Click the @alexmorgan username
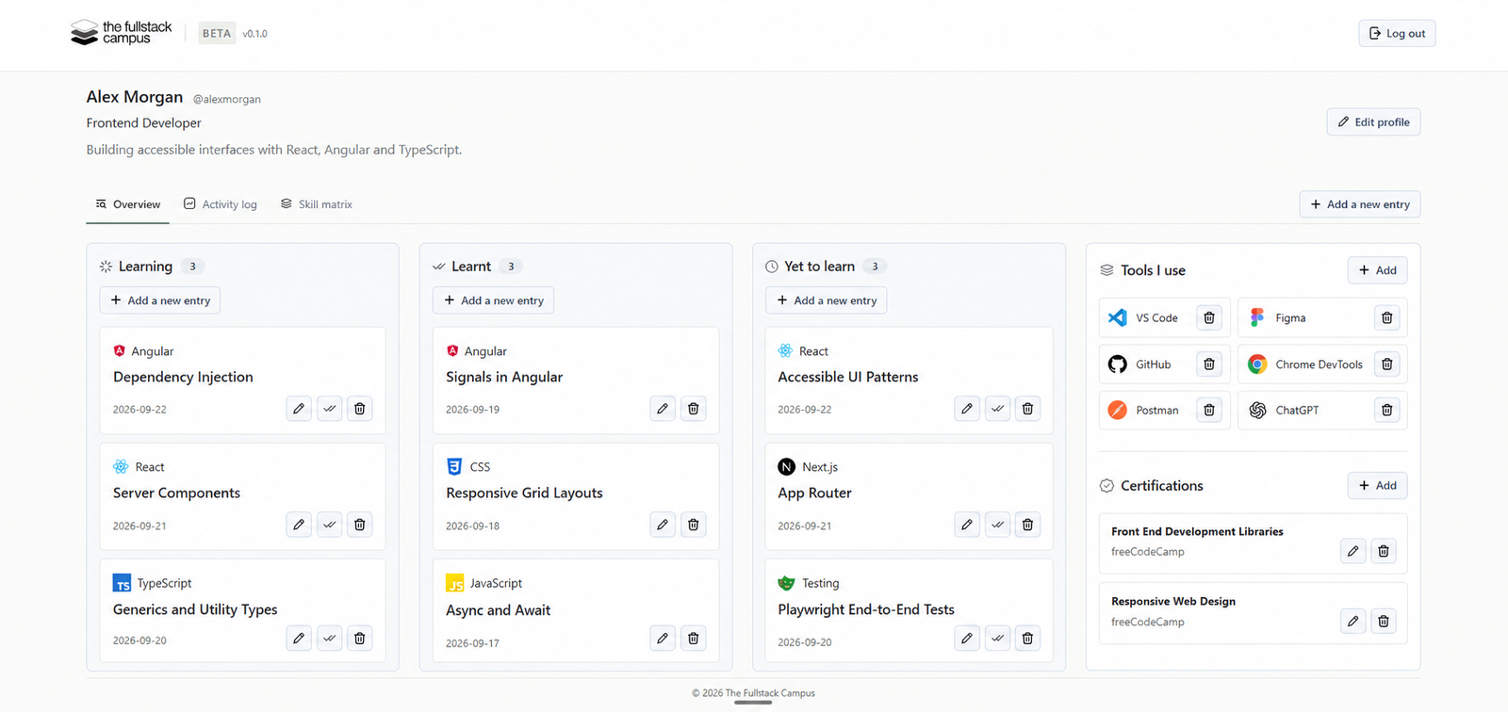Viewport: 1508px width, 712px height. (x=227, y=99)
